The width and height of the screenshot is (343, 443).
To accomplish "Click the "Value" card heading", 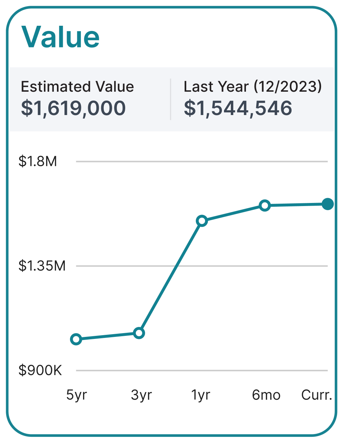I will (x=60, y=37).
